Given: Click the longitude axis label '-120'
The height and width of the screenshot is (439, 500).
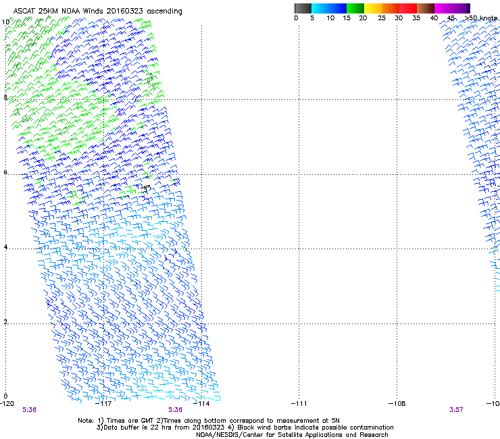Looking at the screenshot, I should (7, 404).
